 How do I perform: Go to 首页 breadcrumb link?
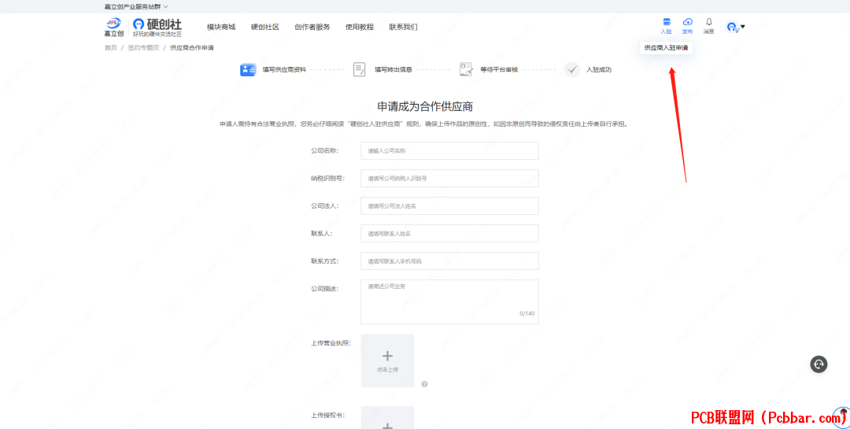click(111, 48)
